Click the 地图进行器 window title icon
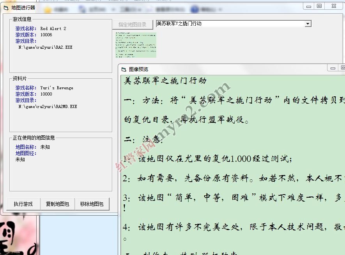The width and height of the screenshot is (345, 255). (6, 8)
